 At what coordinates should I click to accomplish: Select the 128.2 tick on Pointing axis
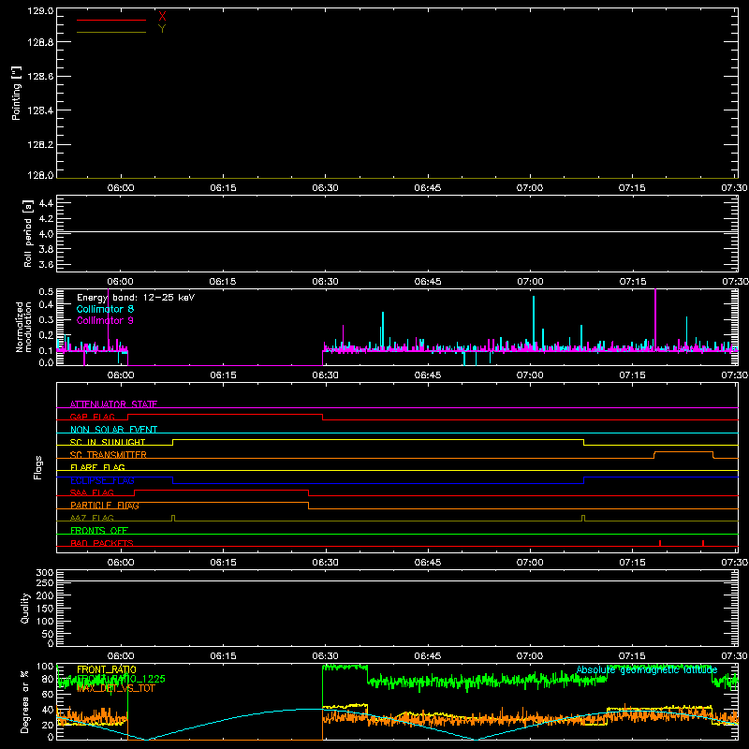click(x=40, y=145)
